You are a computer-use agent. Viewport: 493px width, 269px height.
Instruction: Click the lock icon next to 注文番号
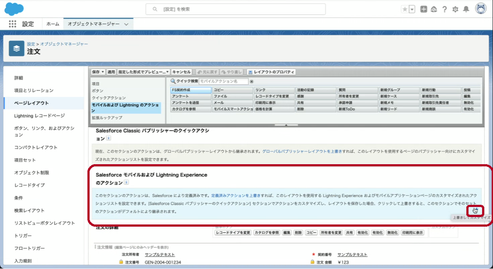point(121,262)
